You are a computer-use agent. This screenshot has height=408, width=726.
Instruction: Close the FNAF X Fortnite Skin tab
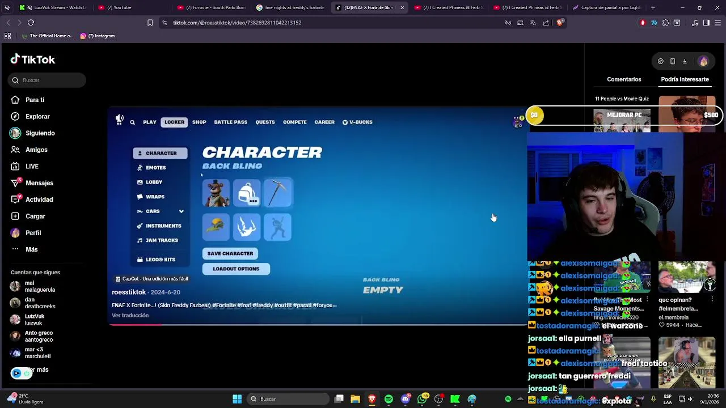click(x=402, y=7)
